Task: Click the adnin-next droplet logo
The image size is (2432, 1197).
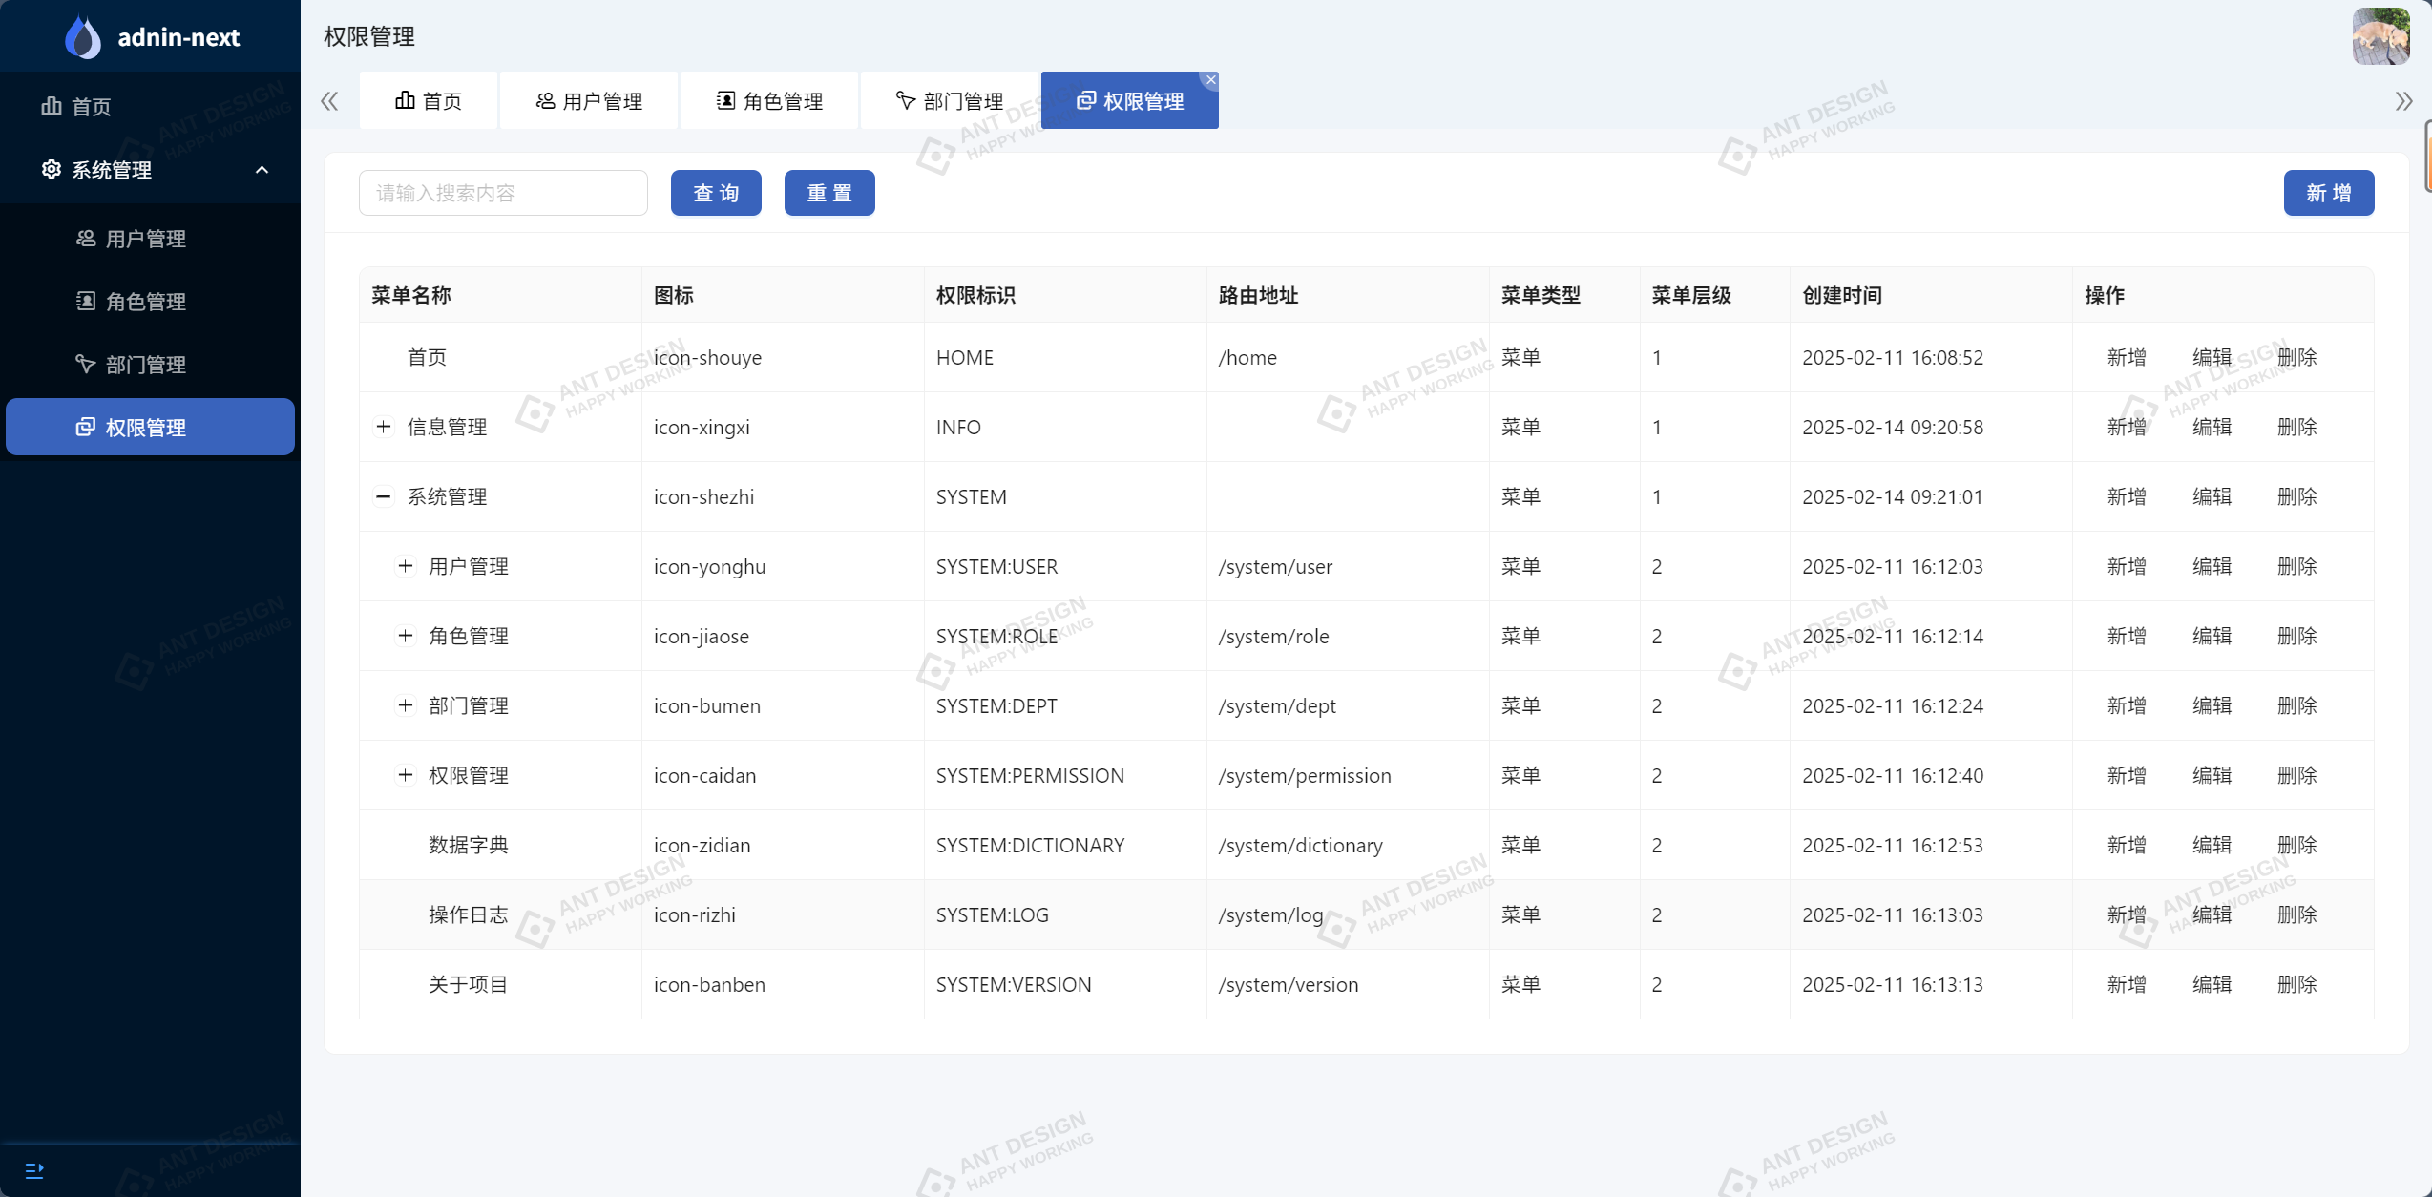Action: click(x=83, y=37)
